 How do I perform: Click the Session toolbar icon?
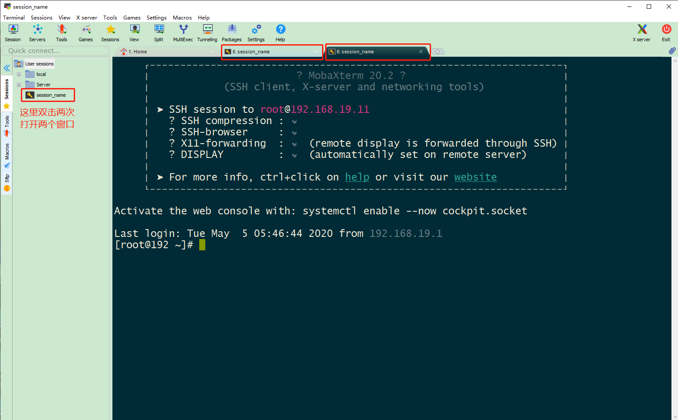[13, 33]
